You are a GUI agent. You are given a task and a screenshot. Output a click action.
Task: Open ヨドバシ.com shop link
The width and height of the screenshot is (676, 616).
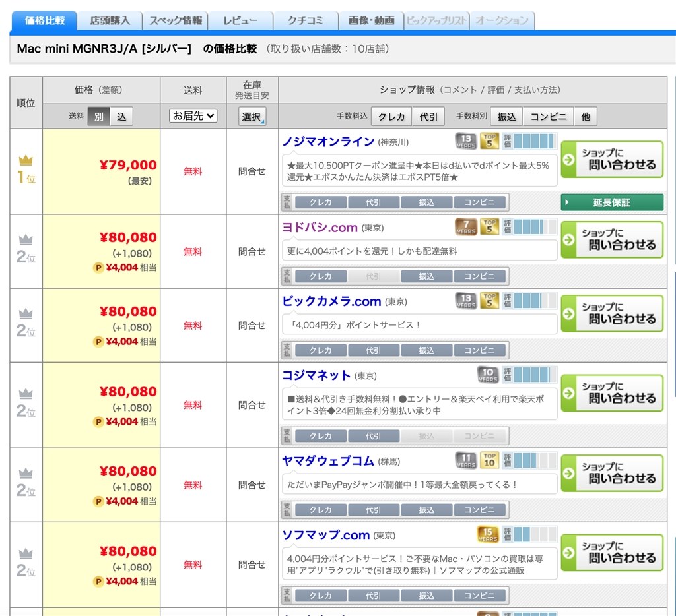[x=320, y=227]
